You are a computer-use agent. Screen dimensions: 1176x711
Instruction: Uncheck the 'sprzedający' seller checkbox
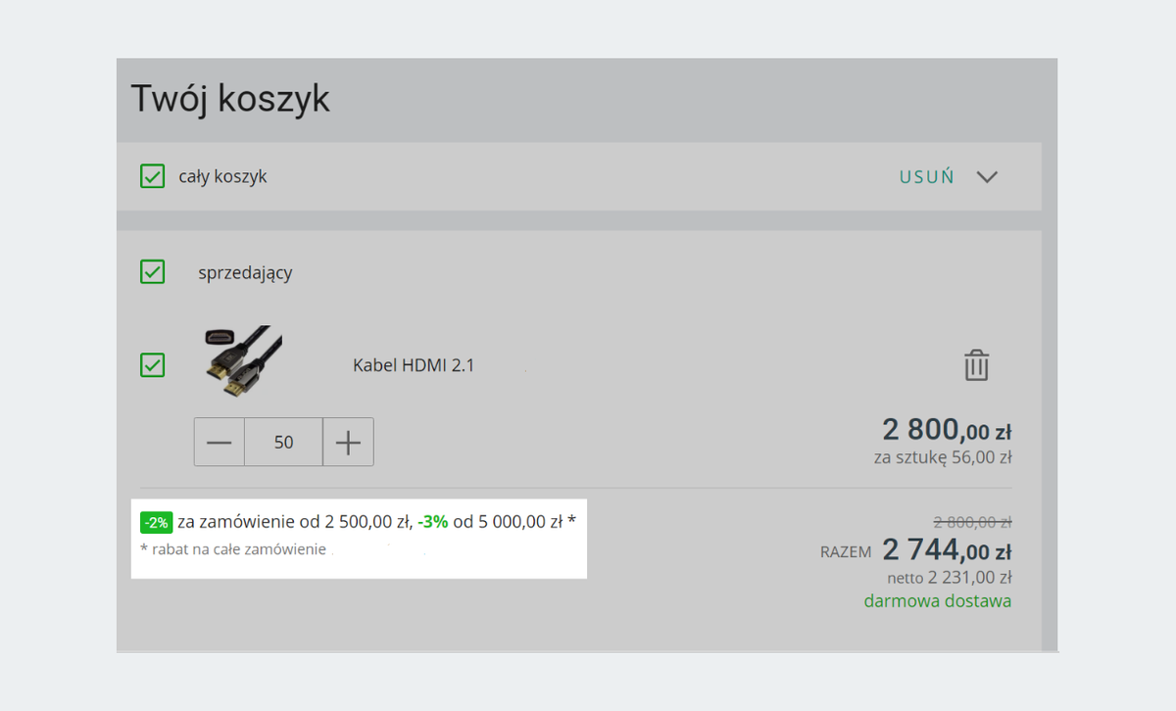point(153,271)
